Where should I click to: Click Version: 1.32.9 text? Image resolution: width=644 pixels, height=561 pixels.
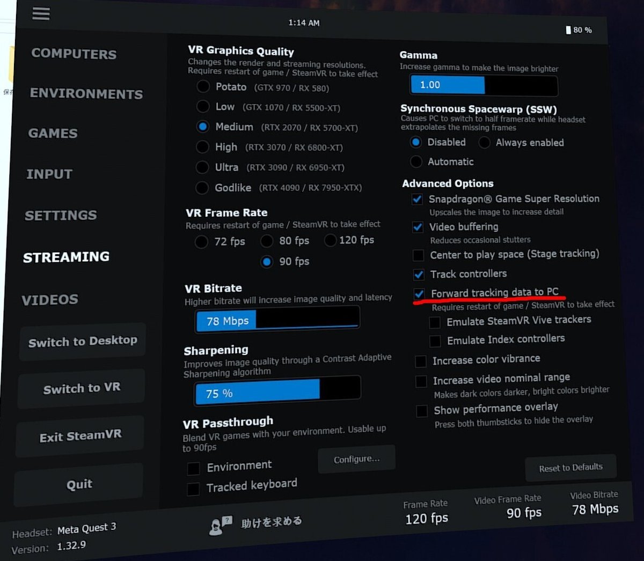(49, 547)
